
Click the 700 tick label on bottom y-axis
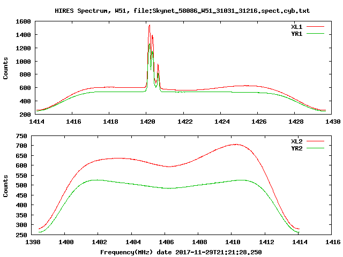pos(21,146)
